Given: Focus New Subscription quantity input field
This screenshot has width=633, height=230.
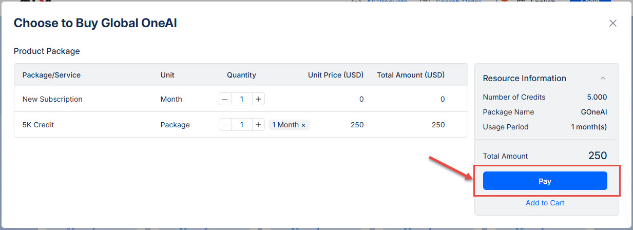Looking at the screenshot, I should [241, 99].
